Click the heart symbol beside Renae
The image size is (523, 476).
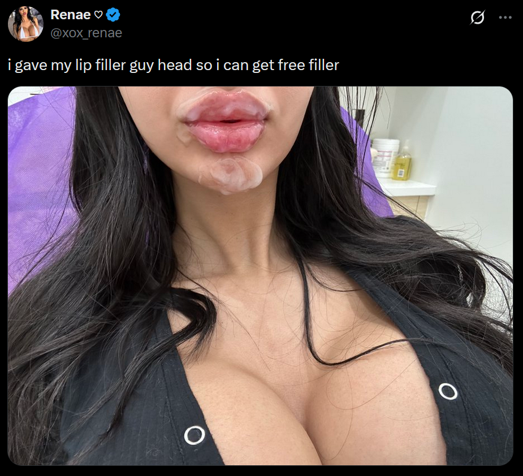pyautogui.click(x=98, y=15)
